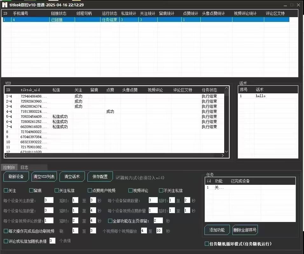Click the titkok app icon in title bar
The image size is (304, 254).
tap(5, 5)
